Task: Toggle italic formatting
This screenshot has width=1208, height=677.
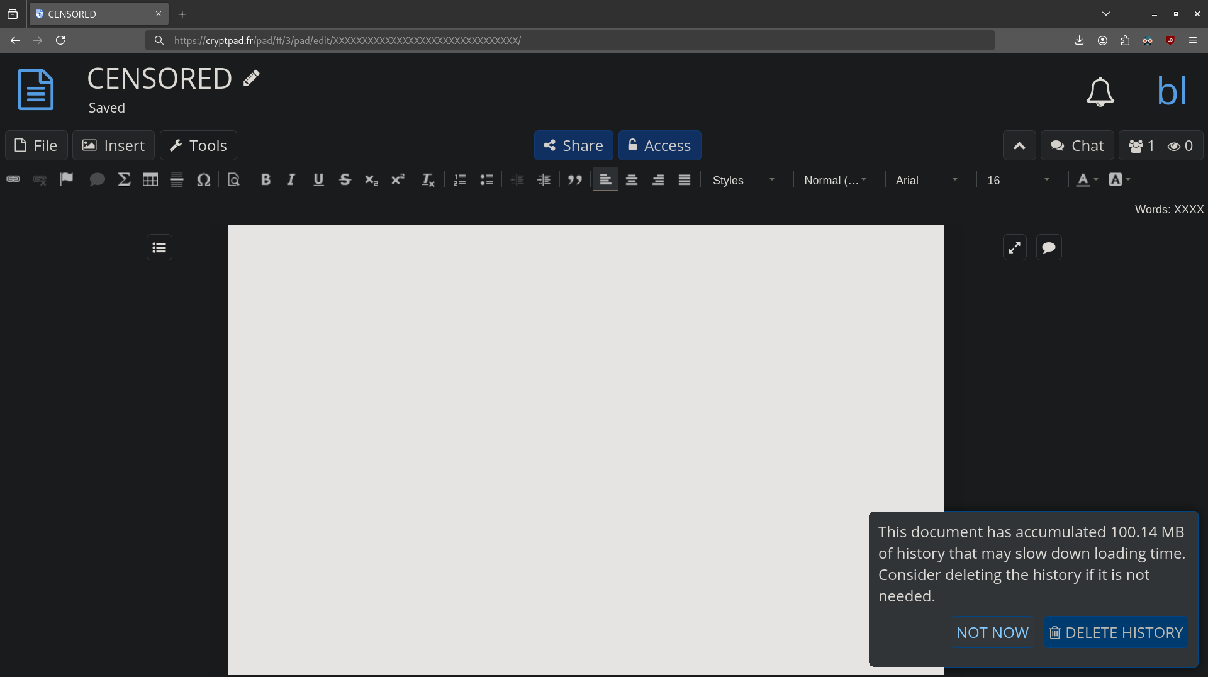Action: coord(291,180)
